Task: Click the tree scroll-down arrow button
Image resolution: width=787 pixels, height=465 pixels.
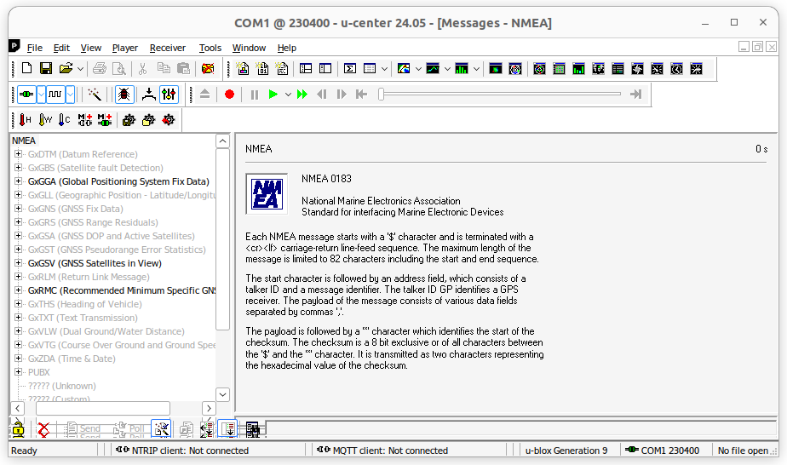Action: coord(223,395)
